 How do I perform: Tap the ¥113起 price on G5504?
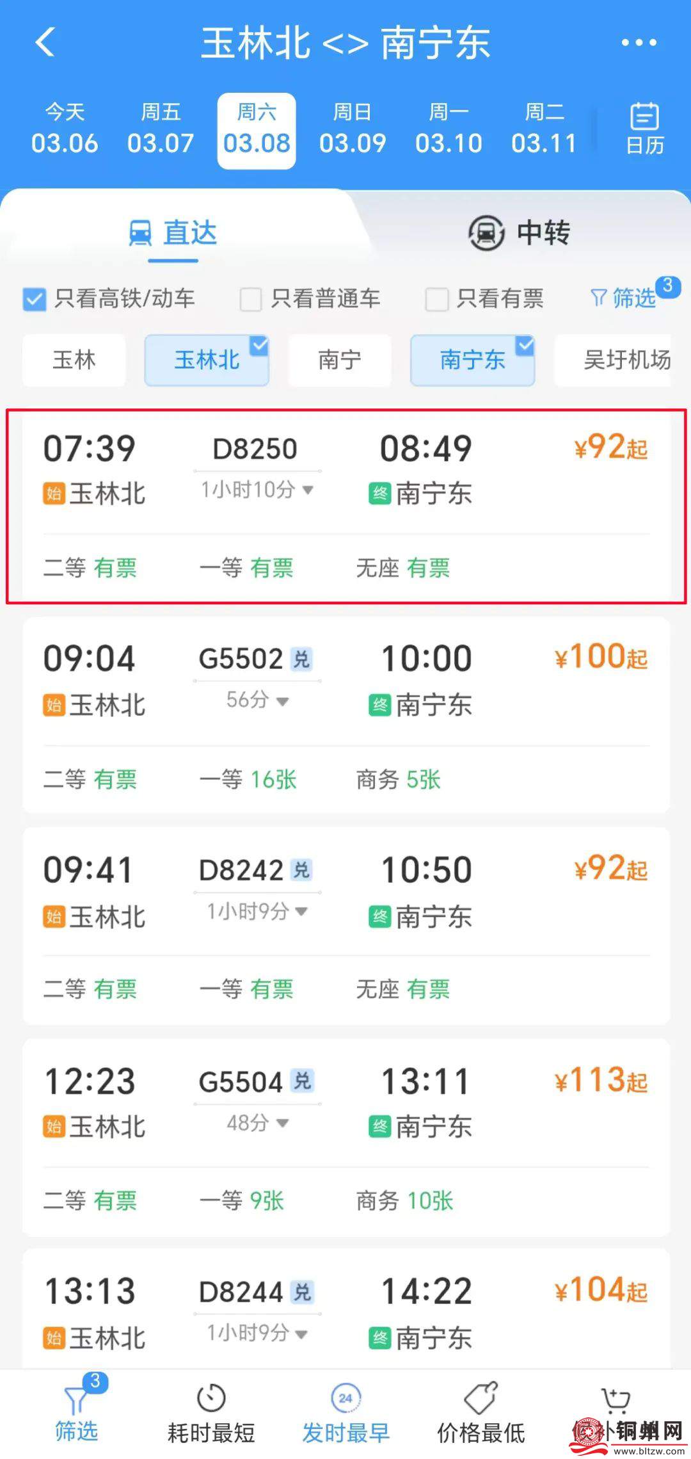[600, 1081]
